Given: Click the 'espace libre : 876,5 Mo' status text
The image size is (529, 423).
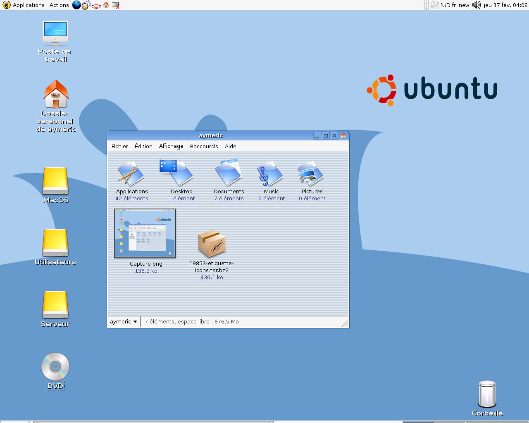Looking at the screenshot, I should click(x=208, y=322).
